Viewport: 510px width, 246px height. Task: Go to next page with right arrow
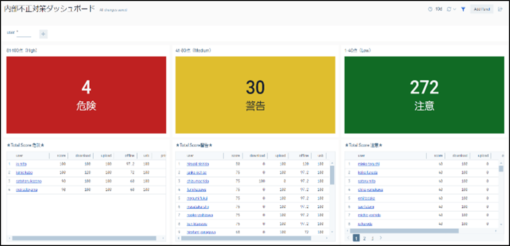(381, 238)
